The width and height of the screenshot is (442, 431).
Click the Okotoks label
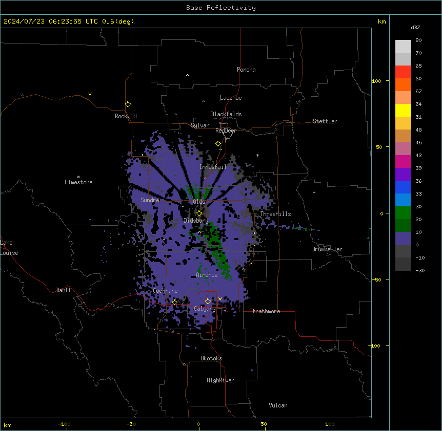click(x=211, y=358)
